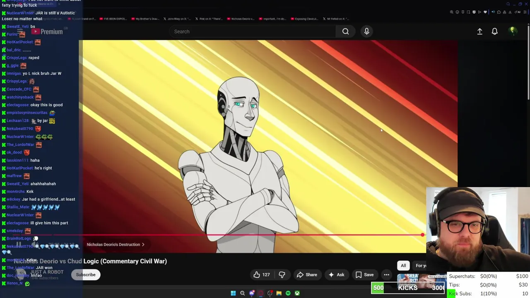530x298 pixels.
Task: Subscribe to JUST A ROBOT channel
Action: click(86, 275)
